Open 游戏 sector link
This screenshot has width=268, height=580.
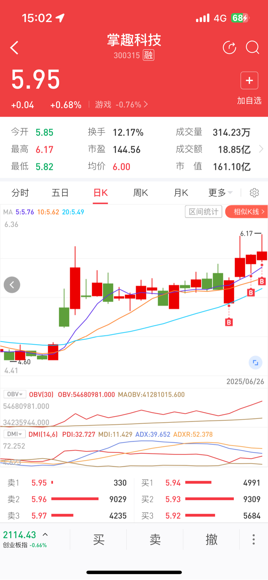(x=121, y=104)
